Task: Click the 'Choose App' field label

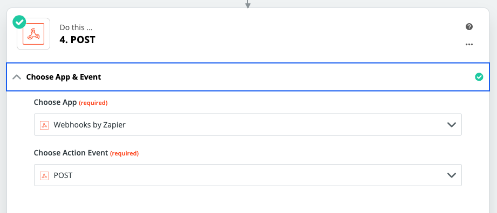Action: click(55, 102)
